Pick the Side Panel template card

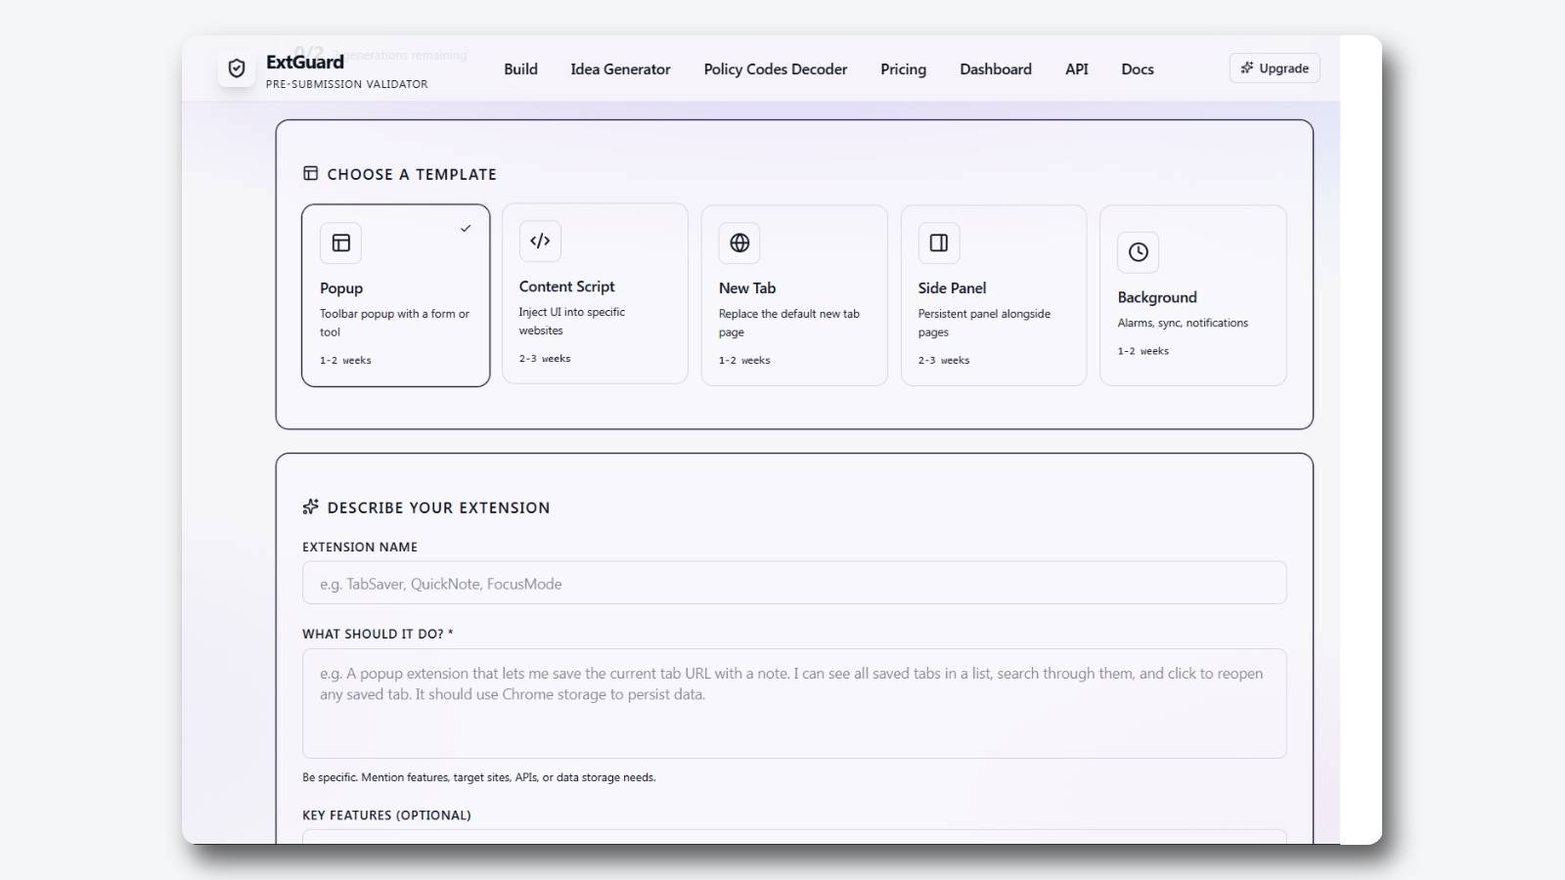pos(994,295)
